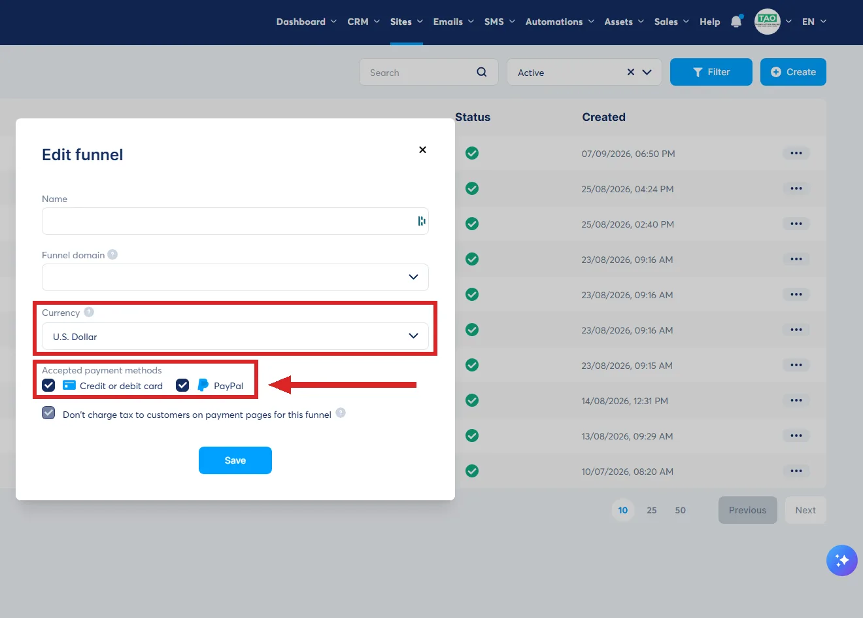
Task: Click the Funnel domain help icon
Action: coord(112,254)
